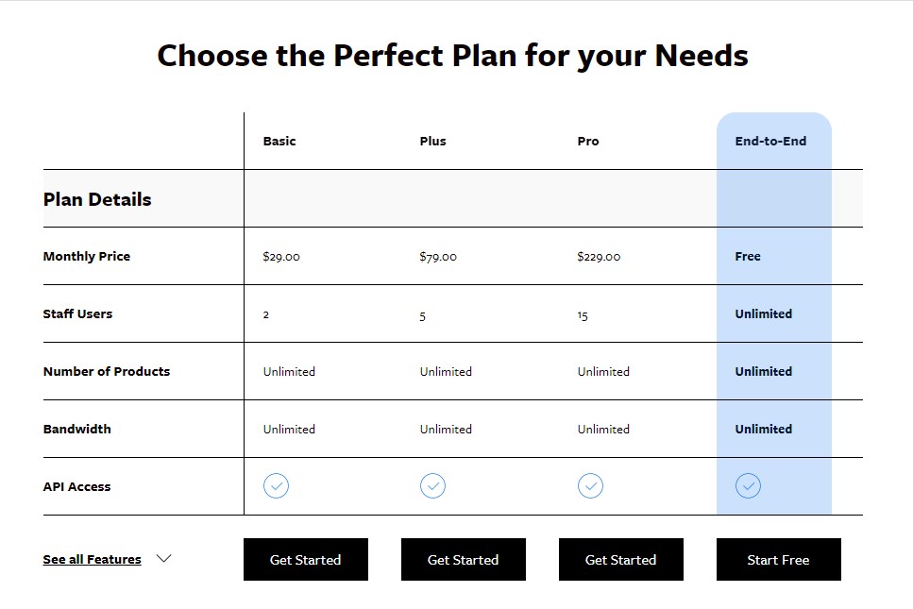The image size is (913, 609).
Task: Open the See all Features link
Action: (x=92, y=560)
